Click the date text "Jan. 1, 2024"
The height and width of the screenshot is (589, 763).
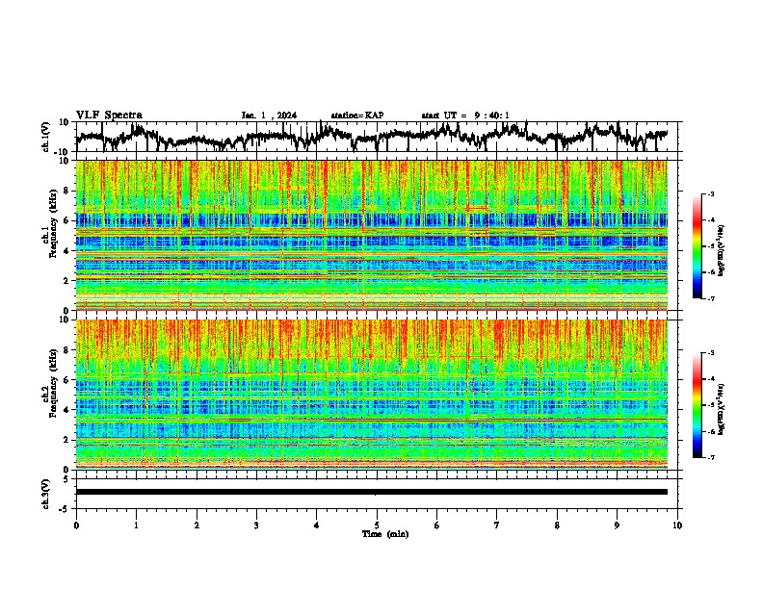269,115
